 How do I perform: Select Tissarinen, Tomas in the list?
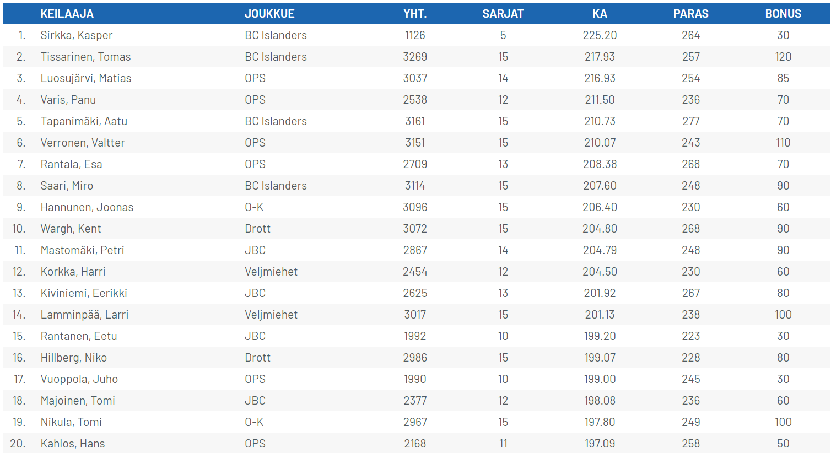pos(85,57)
